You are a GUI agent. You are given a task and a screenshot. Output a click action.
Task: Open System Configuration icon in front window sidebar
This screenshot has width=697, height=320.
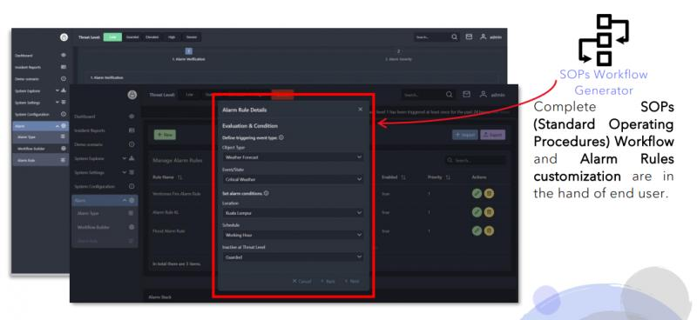point(132,187)
